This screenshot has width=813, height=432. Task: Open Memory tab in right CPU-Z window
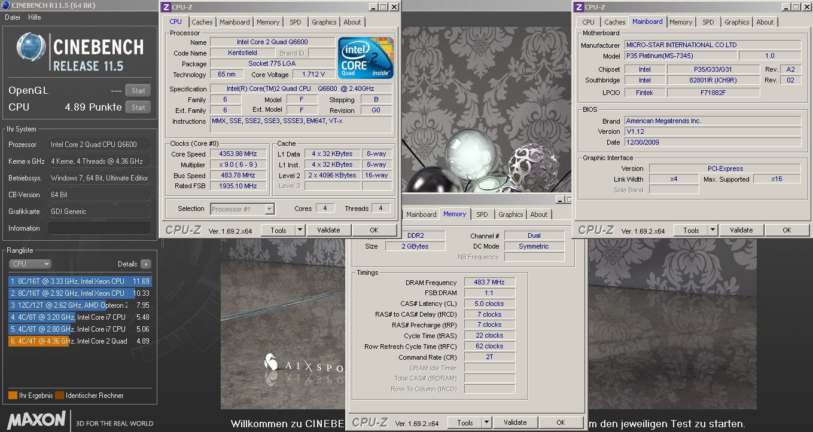[681, 22]
